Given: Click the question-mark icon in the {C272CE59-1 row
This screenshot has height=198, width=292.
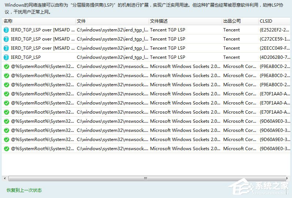Looking at the screenshot, I should click(6, 39).
